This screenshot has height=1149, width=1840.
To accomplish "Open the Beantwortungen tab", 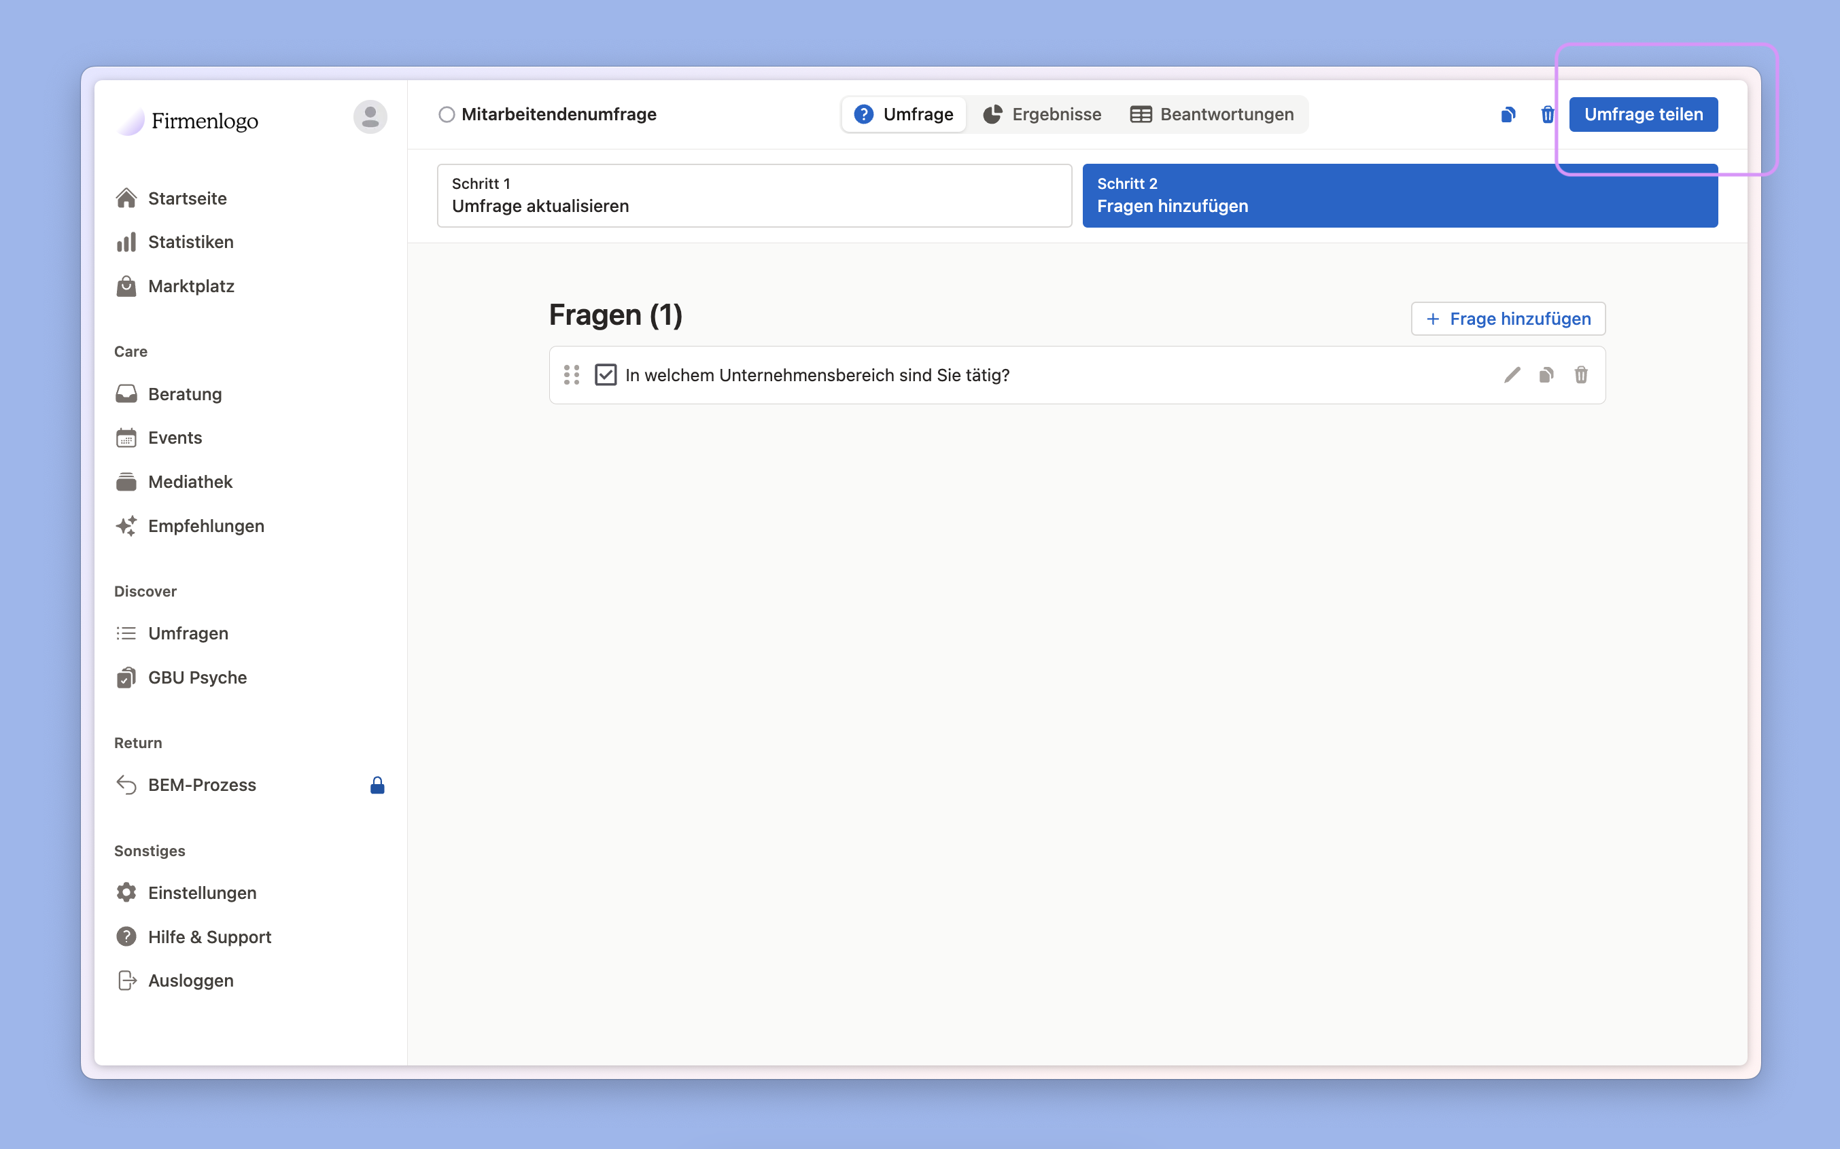I will 1212,115.
